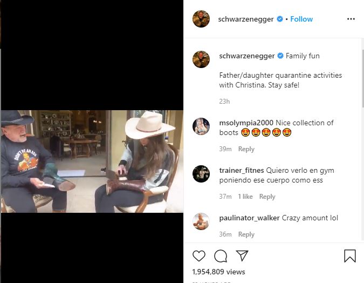Viewport: 364px width, 283px height.
Task: Click the msolympia2000 username link
Action: coord(246,123)
